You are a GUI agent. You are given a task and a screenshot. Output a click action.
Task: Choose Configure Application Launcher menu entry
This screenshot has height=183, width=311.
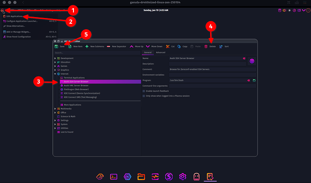[x=30, y=21]
